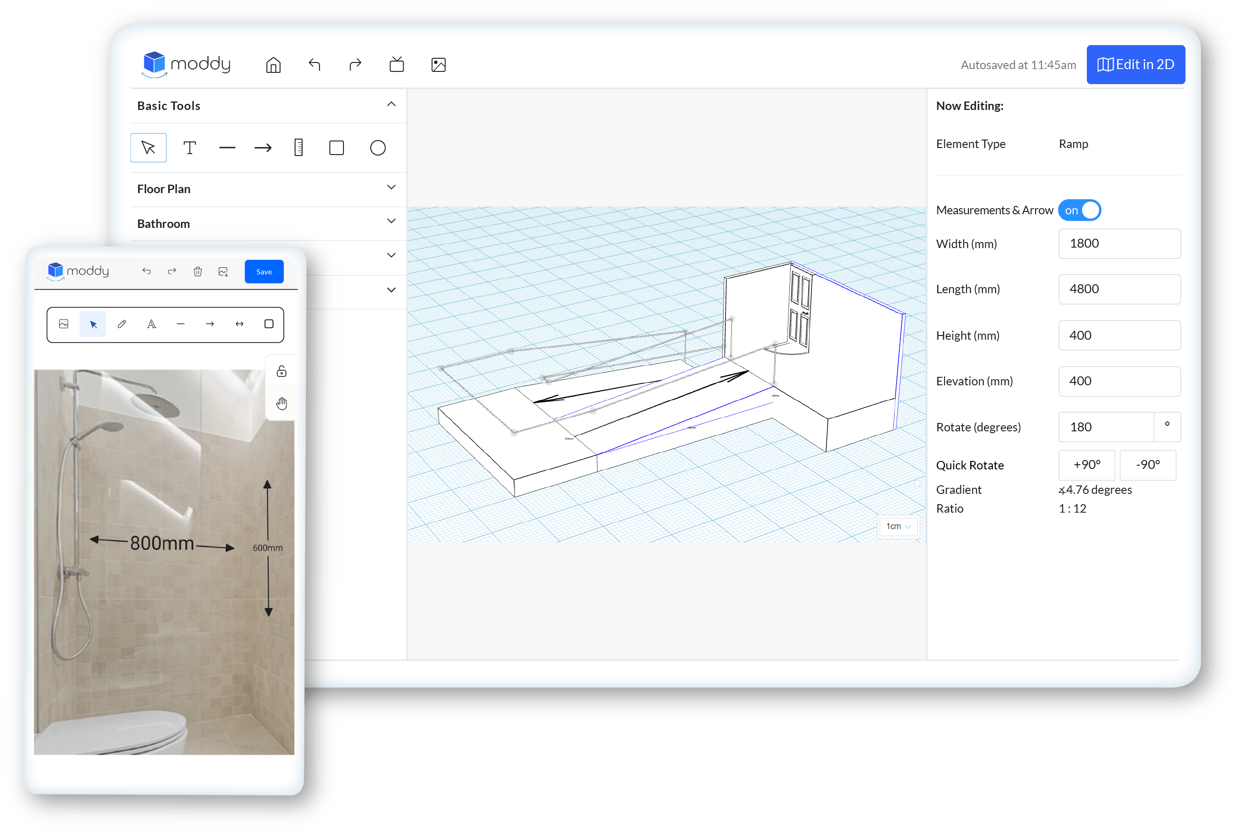Viewport: 1240px width, 835px height.
Task: Select the arrow/select tool
Action: coord(149,147)
